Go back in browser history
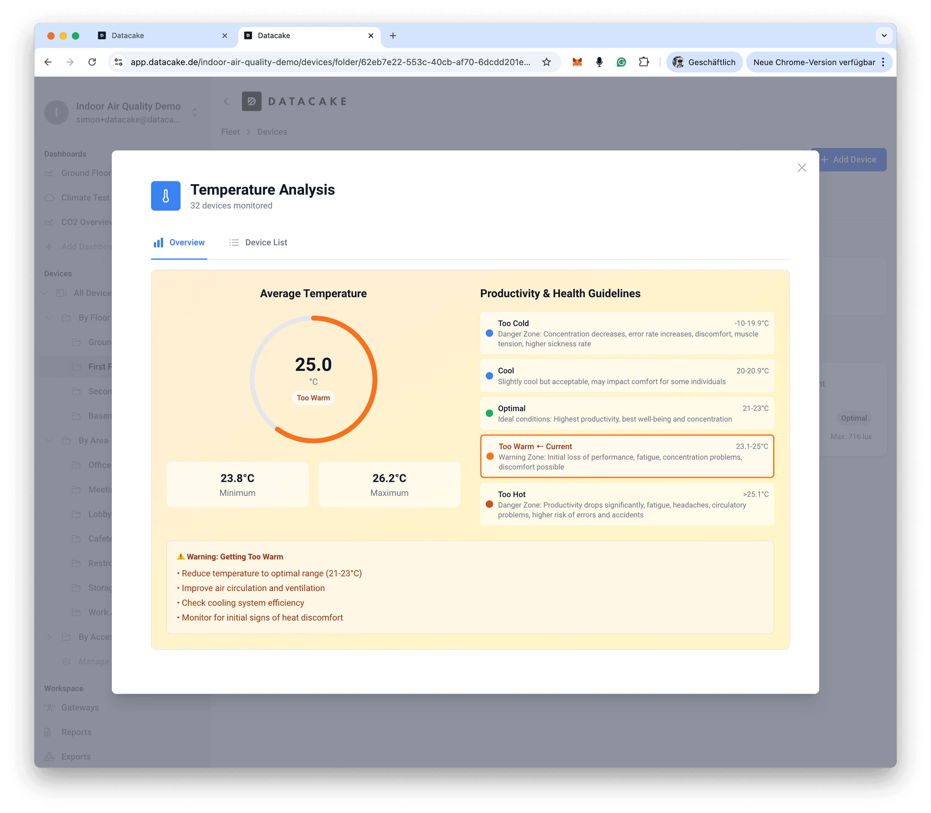931x813 pixels. (48, 62)
